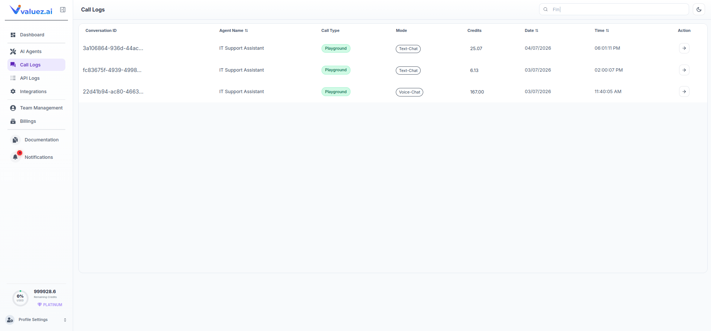Open details arrow for fc83675f conversation
This screenshot has height=331, width=711.
684,70
